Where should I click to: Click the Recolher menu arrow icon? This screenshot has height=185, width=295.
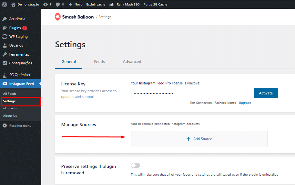click(5, 125)
